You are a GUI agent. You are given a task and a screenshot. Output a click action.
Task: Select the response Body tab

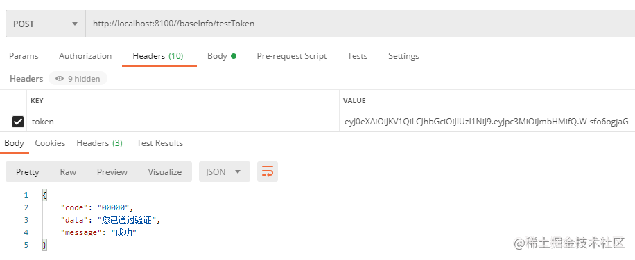click(x=14, y=143)
